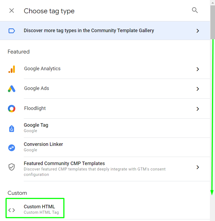Click the Conversion Linker arrows icon

[12, 148]
